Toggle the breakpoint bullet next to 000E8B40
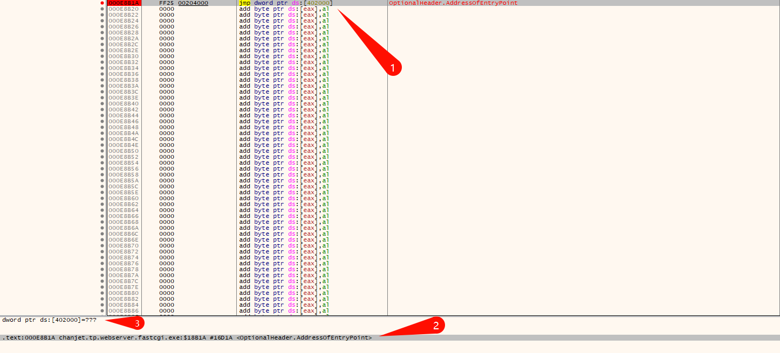Image resolution: width=780 pixels, height=353 pixels. pyautogui.click(x=102, y=104)
